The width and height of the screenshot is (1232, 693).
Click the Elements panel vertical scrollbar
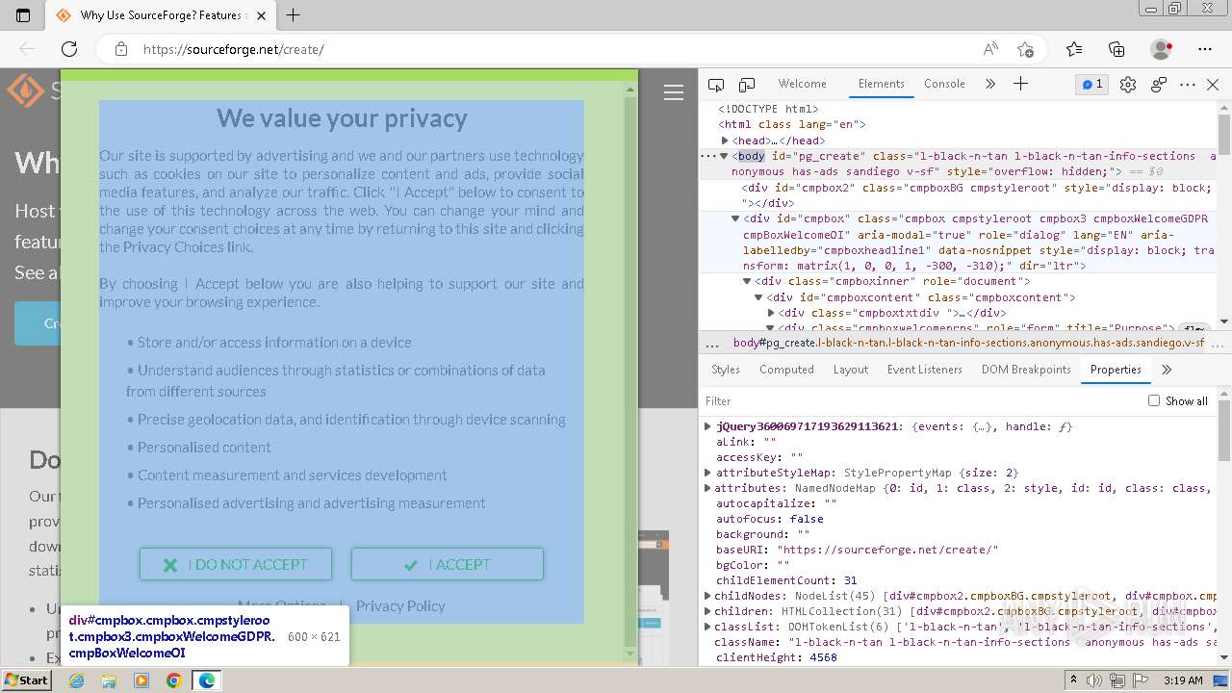tap(1224, 215)
